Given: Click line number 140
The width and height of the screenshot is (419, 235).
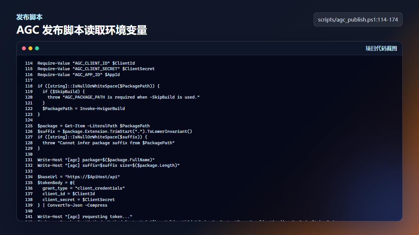Looking at the screenshot, I should click(29, 211).
